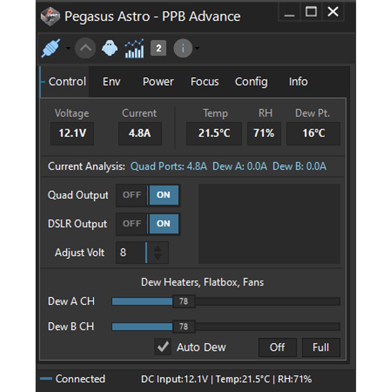Go to the Config tab

251,82
